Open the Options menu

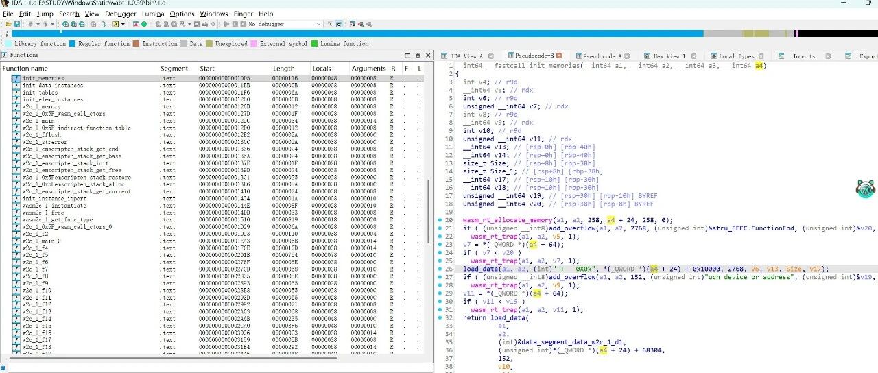(182, 14)
